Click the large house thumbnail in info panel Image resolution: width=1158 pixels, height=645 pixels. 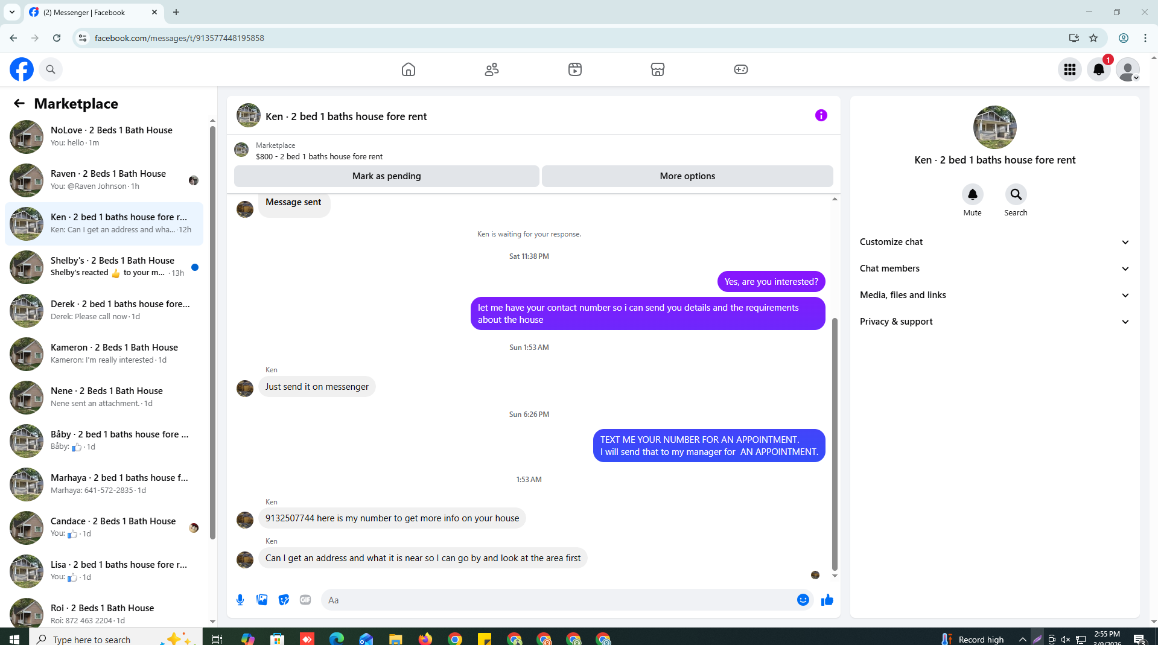pos(994,127)
